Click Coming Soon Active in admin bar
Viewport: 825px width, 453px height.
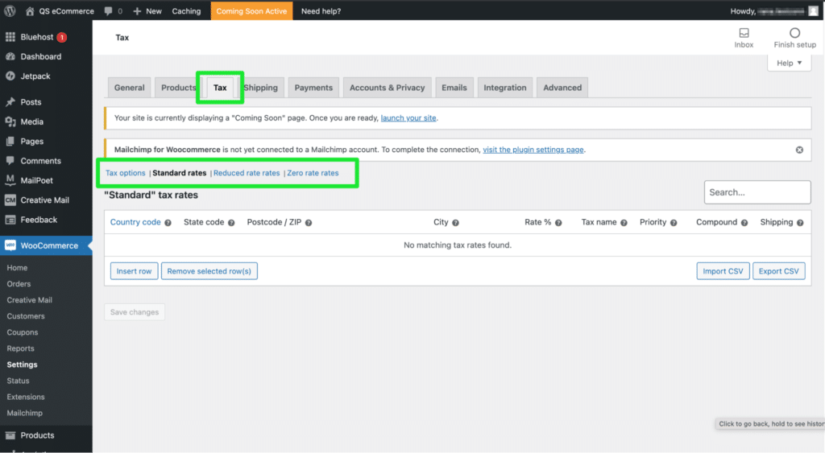(251, 11)
